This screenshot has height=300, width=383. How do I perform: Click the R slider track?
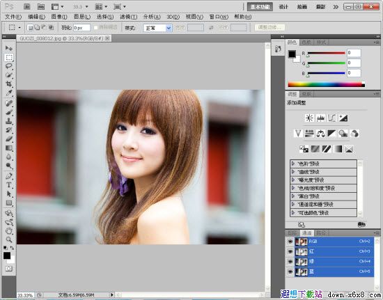pos(326,53)
